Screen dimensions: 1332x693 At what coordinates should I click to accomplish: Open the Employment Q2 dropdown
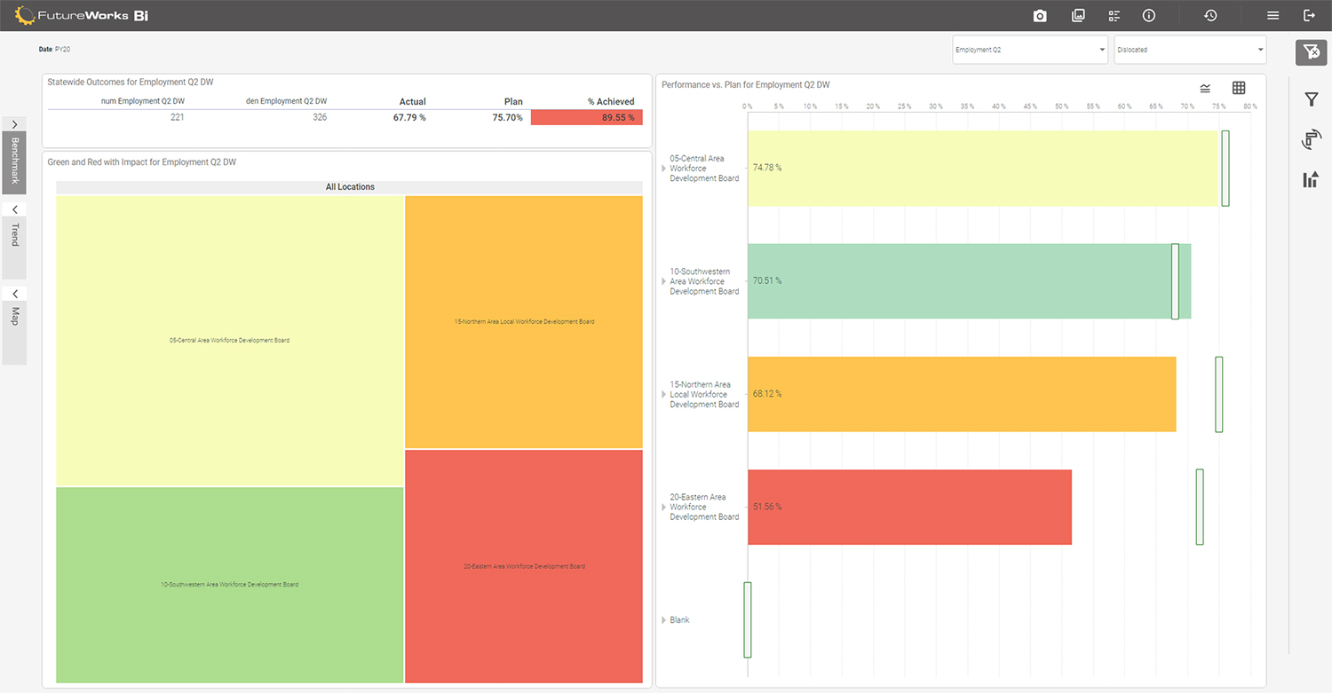(x=1029, y=50)
